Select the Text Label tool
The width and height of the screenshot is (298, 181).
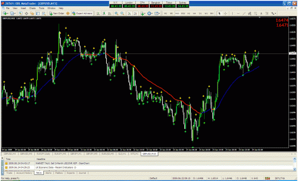tap(267, 13)
